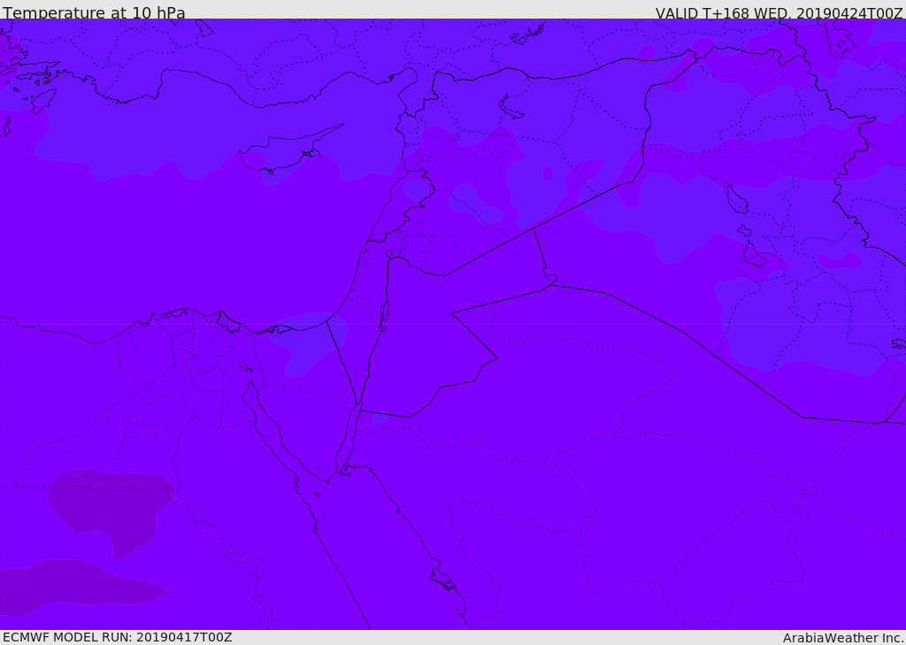Click the 'VALID T+168 WED. 20190424T00Z' label
This screenshot has width=906, height=645.
point(779,13)
